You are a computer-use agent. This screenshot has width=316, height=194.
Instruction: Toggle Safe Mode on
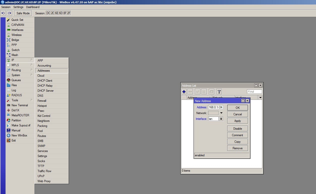click(x=23, y=13)
